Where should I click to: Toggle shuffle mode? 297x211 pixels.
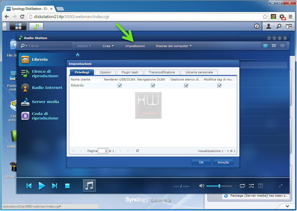click(x=251, y=186)
